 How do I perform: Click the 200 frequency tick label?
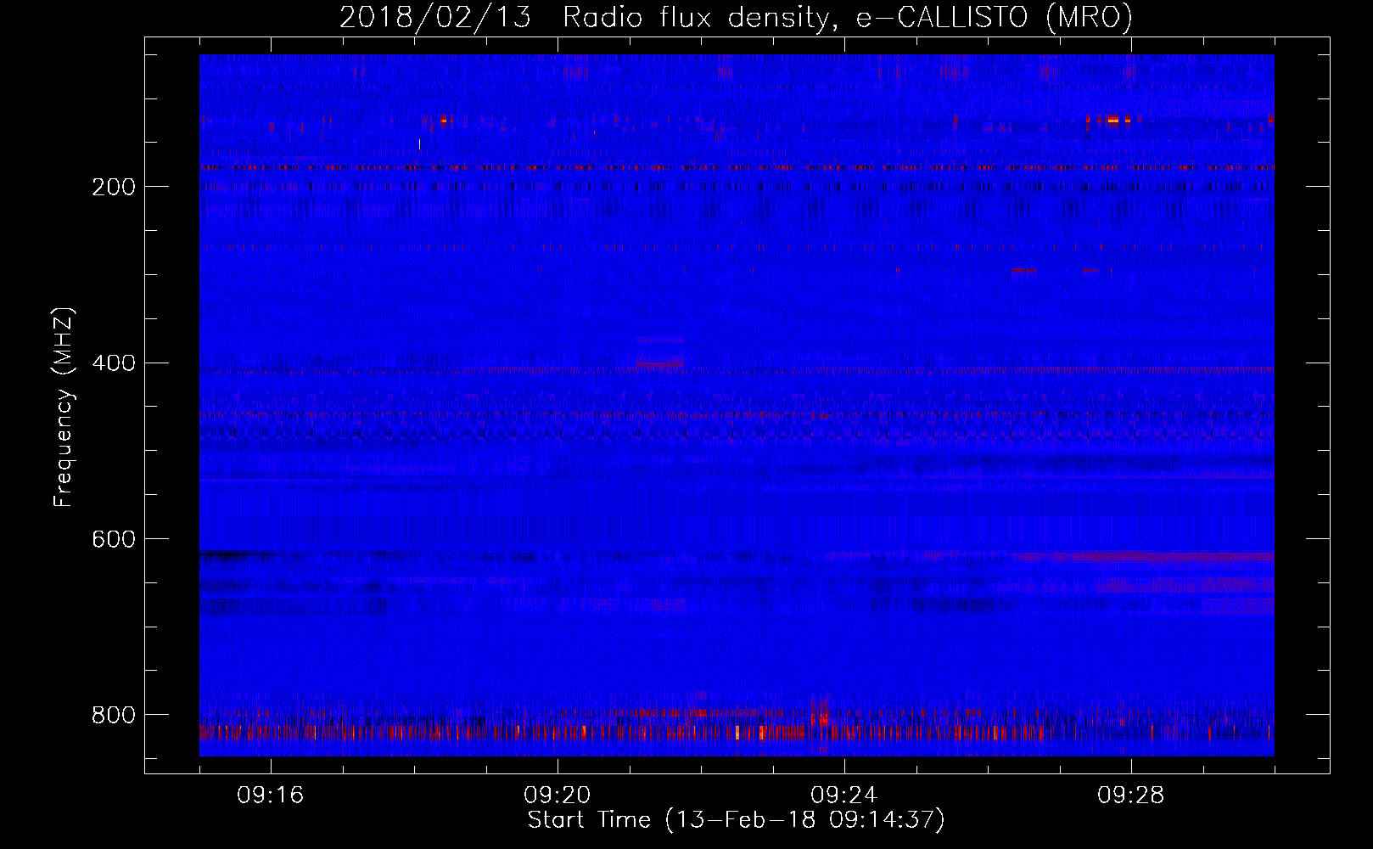pyautogui.click(x=114, y=187)
